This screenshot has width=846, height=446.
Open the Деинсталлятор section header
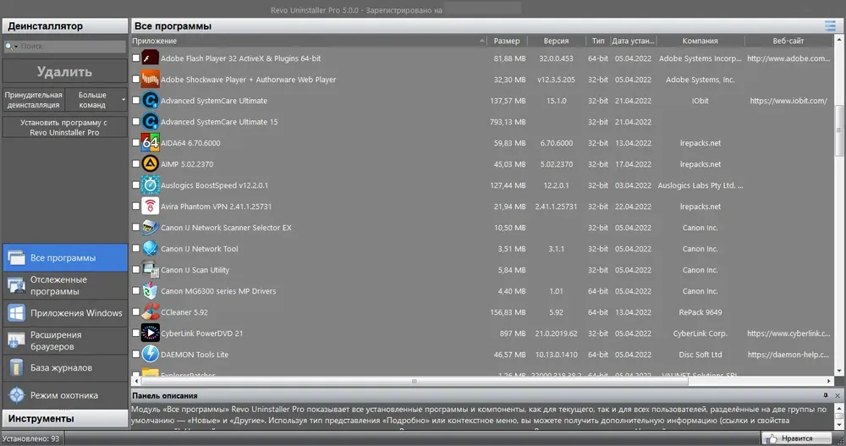(65, 26)
